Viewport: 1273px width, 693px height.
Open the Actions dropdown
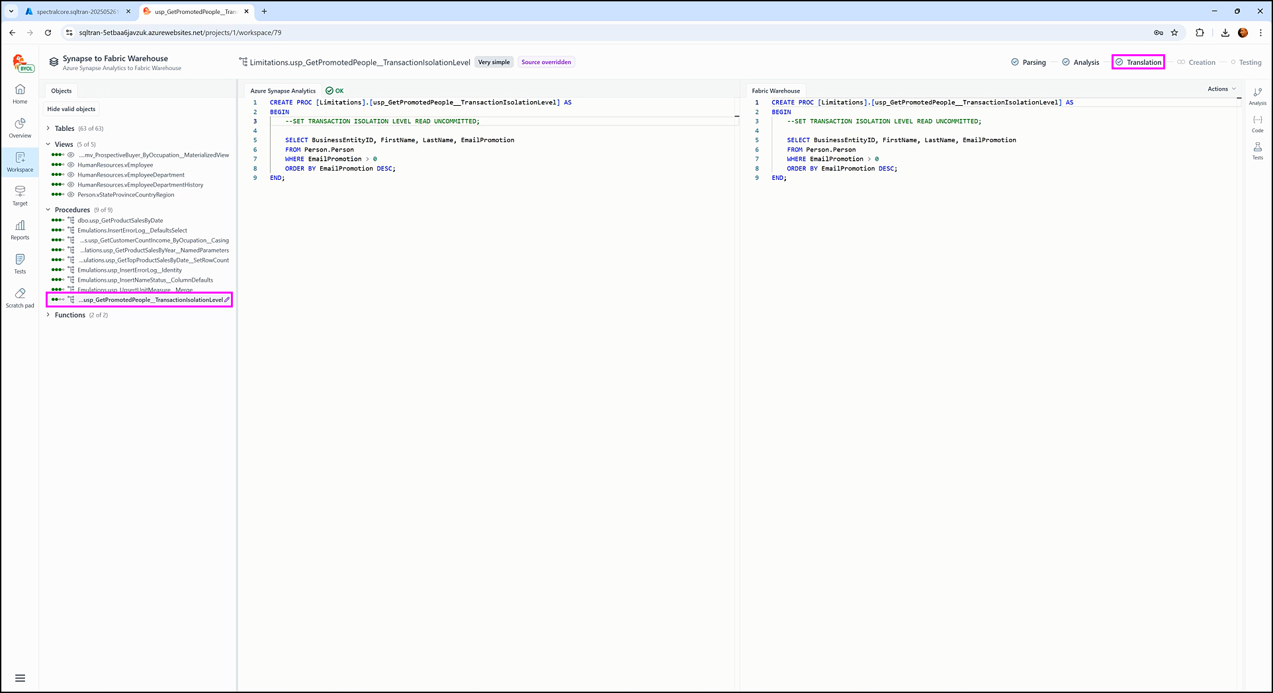[1221, 89]
